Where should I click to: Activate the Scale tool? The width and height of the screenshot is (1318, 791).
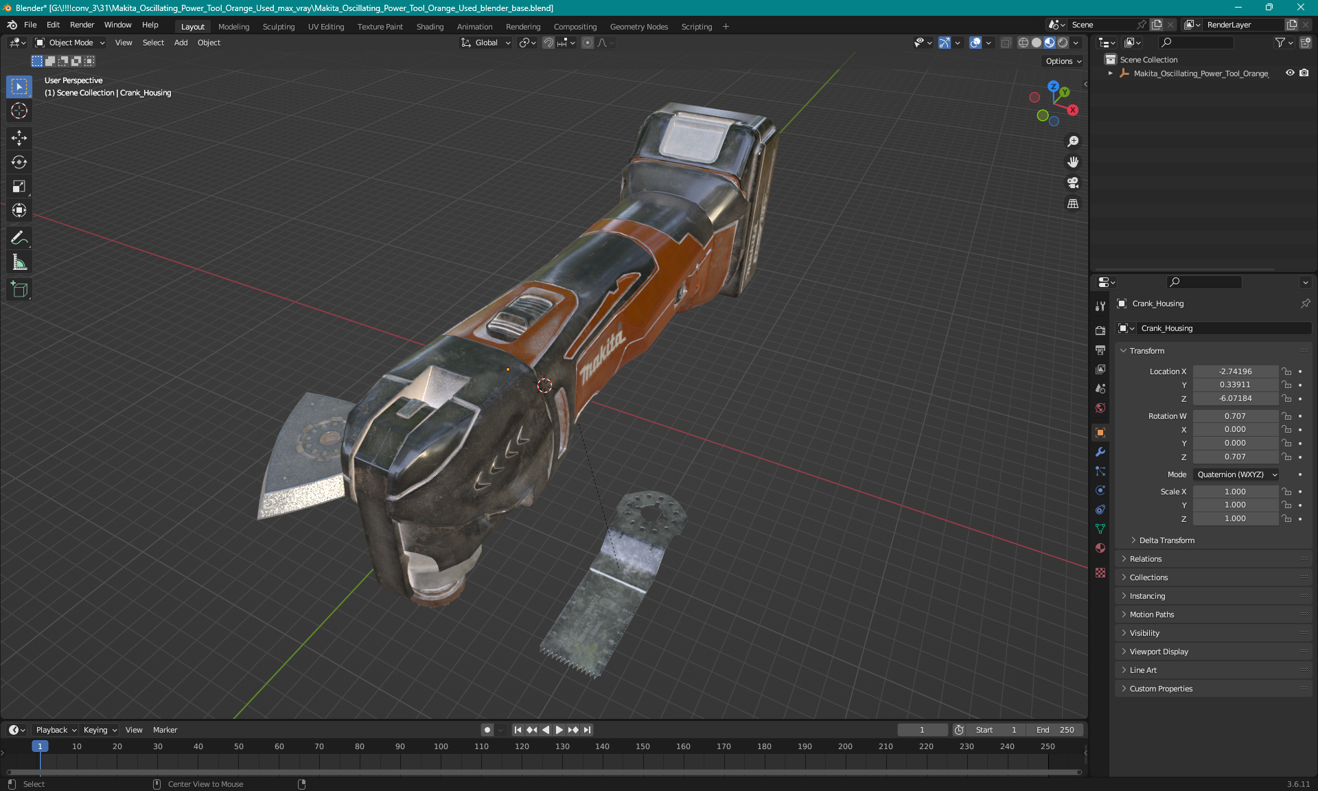click(19, 186)
